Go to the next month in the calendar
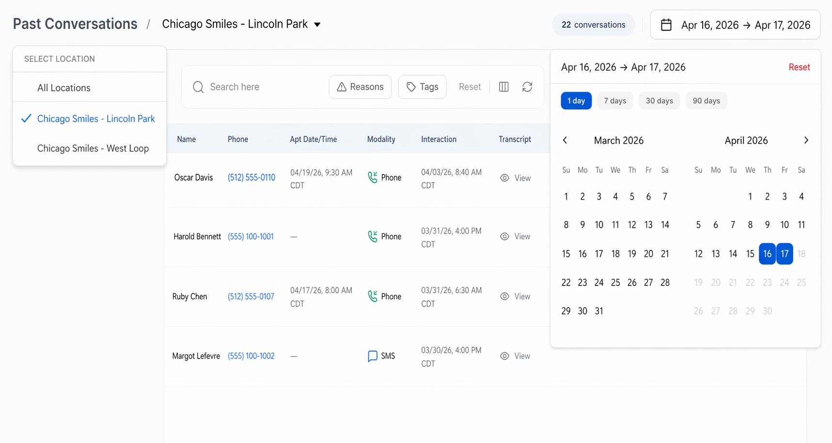Viewport: 832px width, 443px height. click(806, 140)
